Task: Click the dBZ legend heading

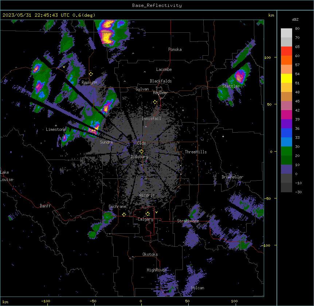Action: 295,19
